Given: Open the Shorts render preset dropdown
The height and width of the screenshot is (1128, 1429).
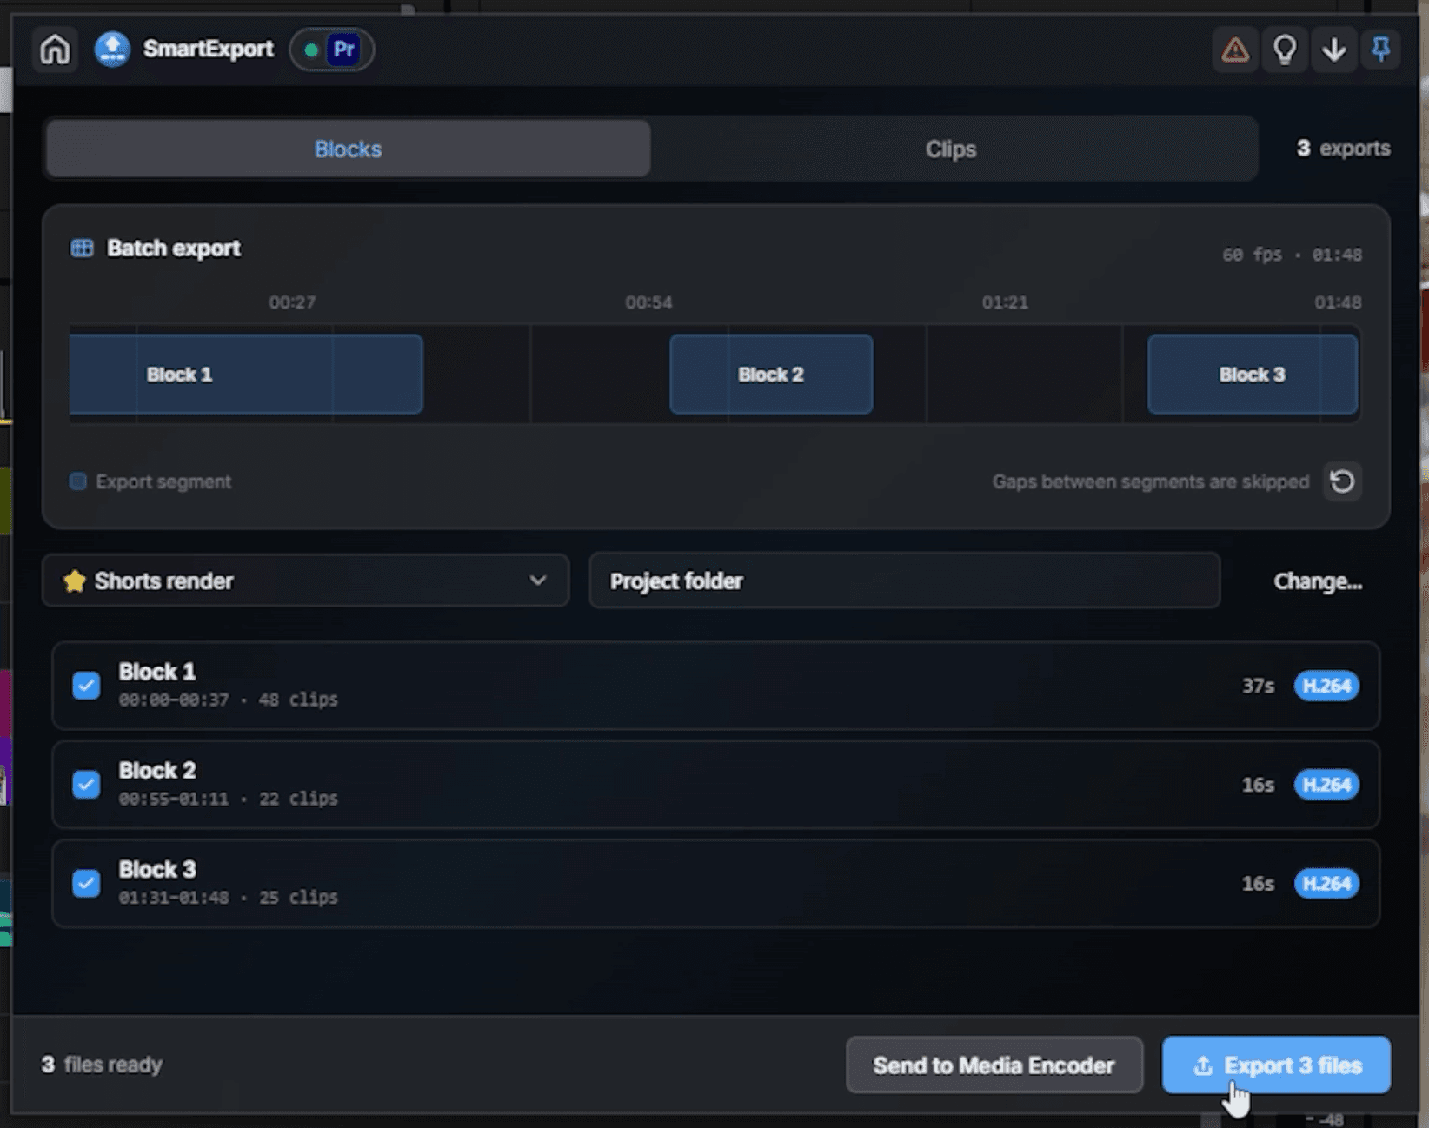Looking at the screenshot, I should (x=306, y=581).
